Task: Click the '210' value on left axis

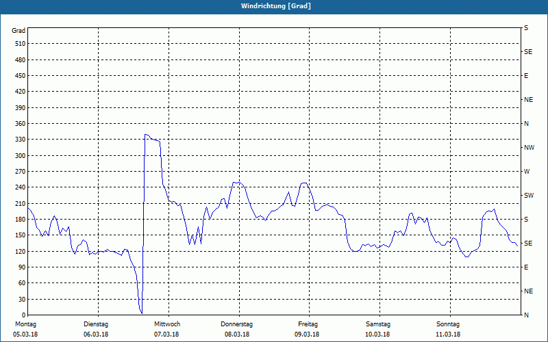Action: [x=21, y=203]
